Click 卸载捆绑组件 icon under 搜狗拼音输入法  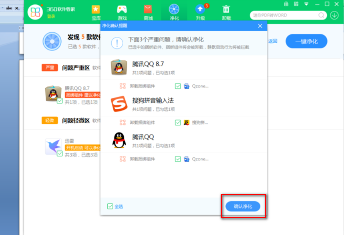(123, 122)
